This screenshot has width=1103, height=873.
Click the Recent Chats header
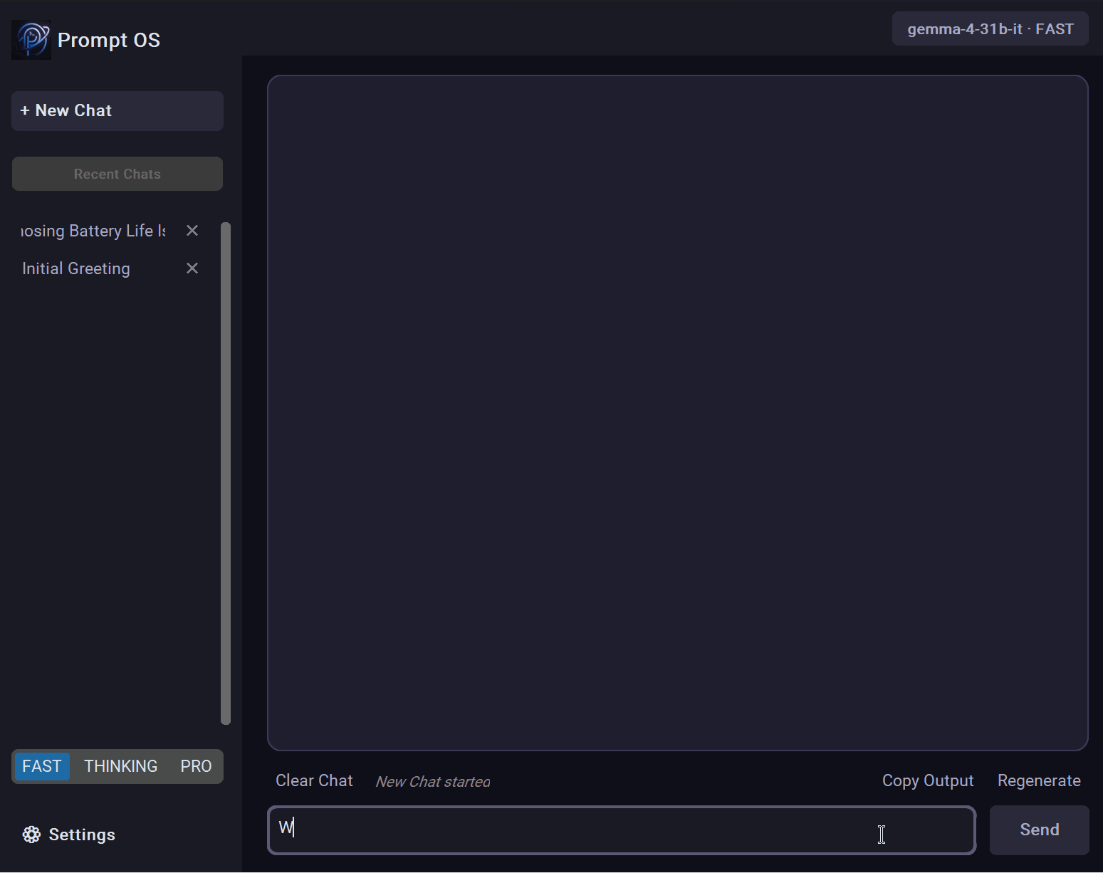(x=117, y=173)
